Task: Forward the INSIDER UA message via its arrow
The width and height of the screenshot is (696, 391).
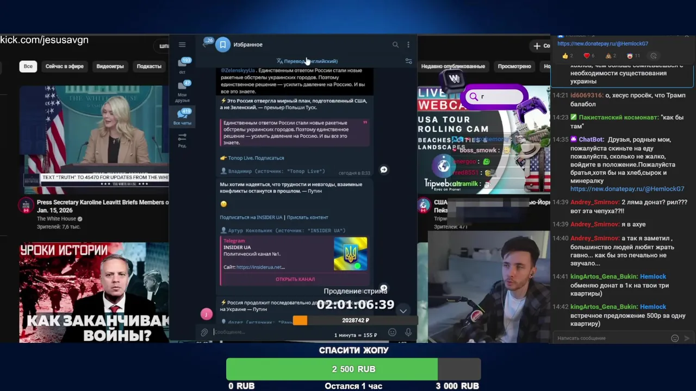Action: (x=383, y=288)
